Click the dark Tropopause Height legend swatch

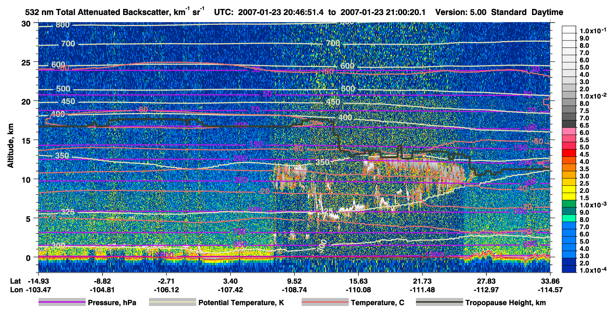439,303
